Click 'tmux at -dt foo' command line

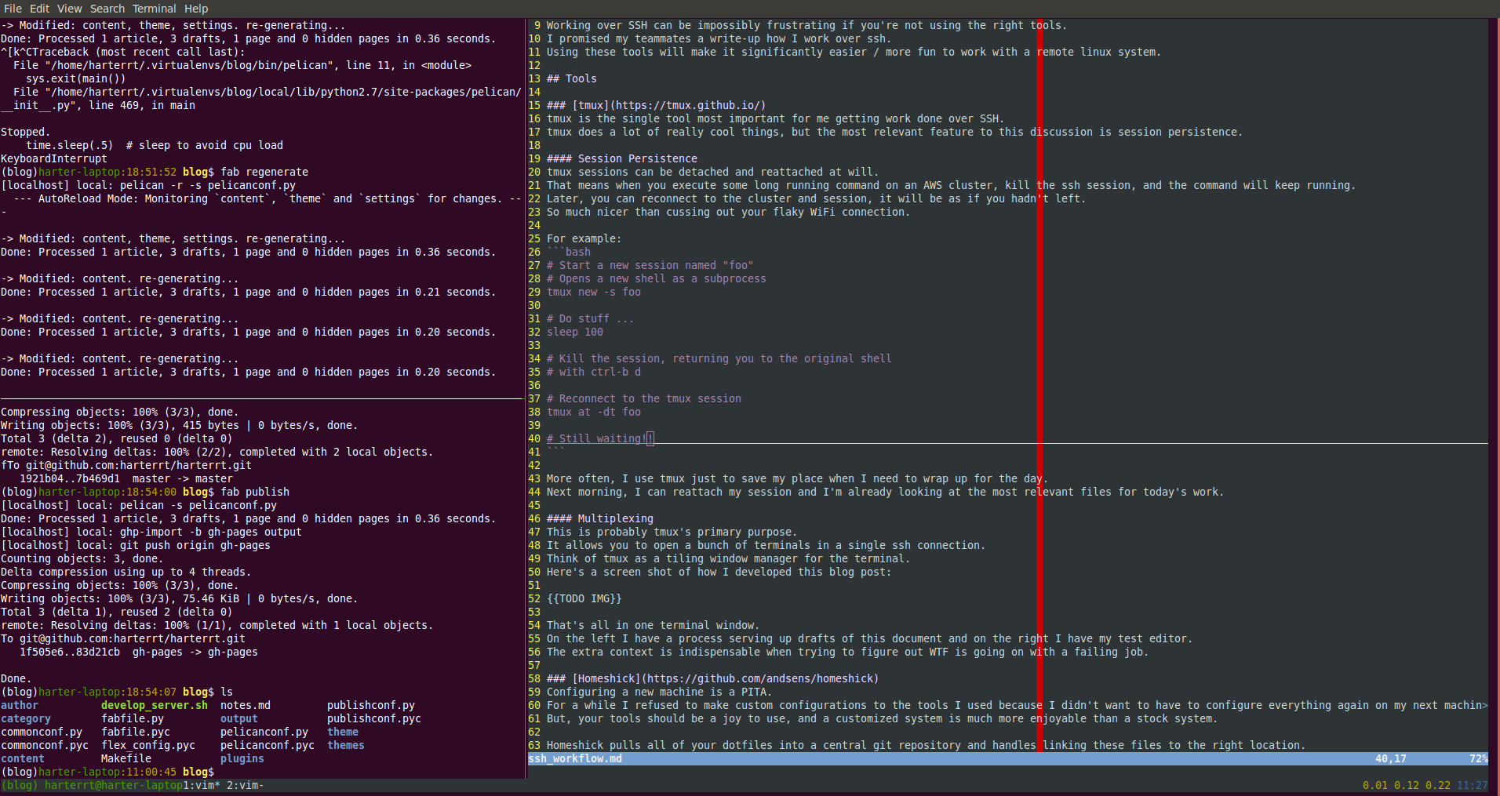tap(594, 412)
